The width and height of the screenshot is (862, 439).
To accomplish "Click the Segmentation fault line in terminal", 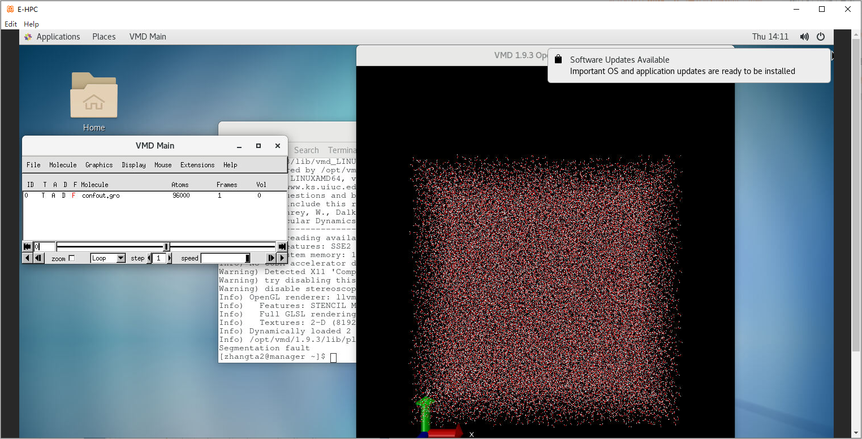I will [x=264, y=348].
